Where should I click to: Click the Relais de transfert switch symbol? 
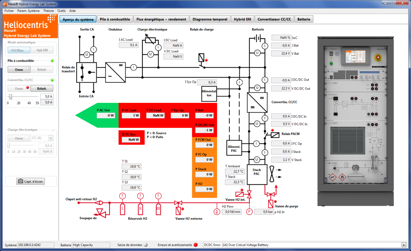tap(87, 72)
